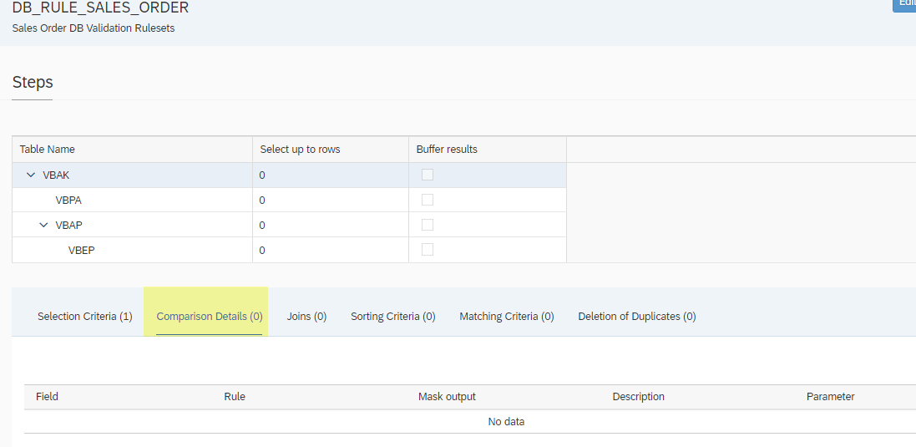Show Deletion of Duplicates tab
Screen dimensions: 916x447
pyautogui.click(x=636, y=317)
